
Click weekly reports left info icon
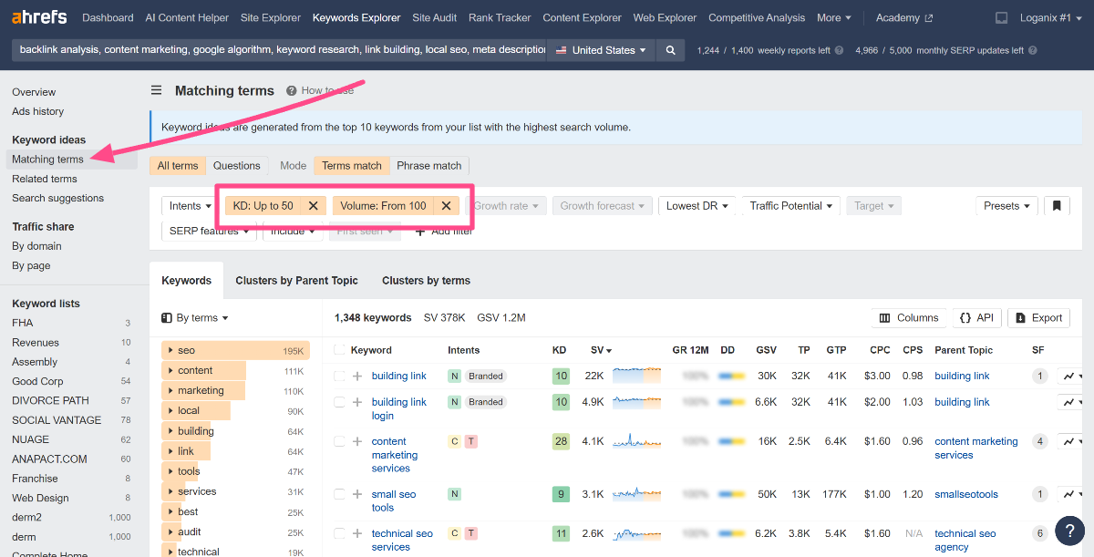839,51
